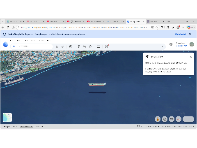
Task: Click the banner's hexagon profile icon
Action: point(5,34)
